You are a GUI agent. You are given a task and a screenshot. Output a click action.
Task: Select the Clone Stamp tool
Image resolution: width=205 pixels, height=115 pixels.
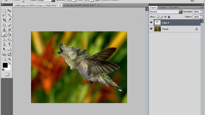4,30
